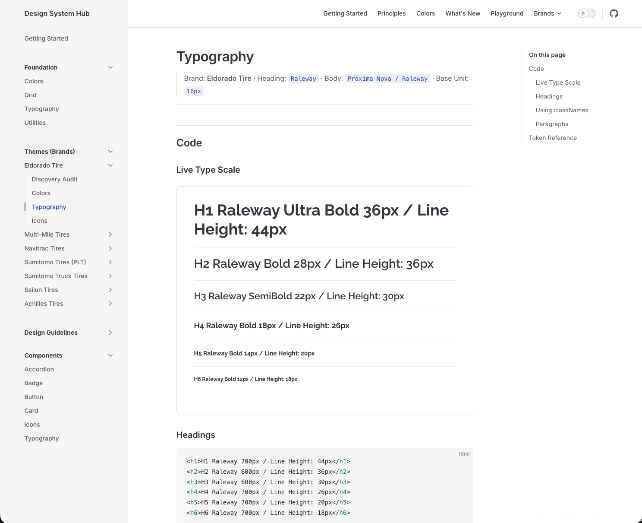
Task: Expand the Multi-Mile Tires chevron
Action: tap(110, 235)
